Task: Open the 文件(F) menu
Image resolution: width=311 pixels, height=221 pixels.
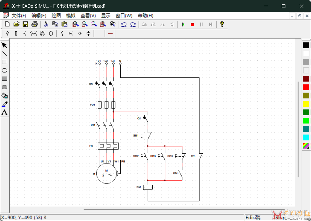Action: tap(19, 16)
